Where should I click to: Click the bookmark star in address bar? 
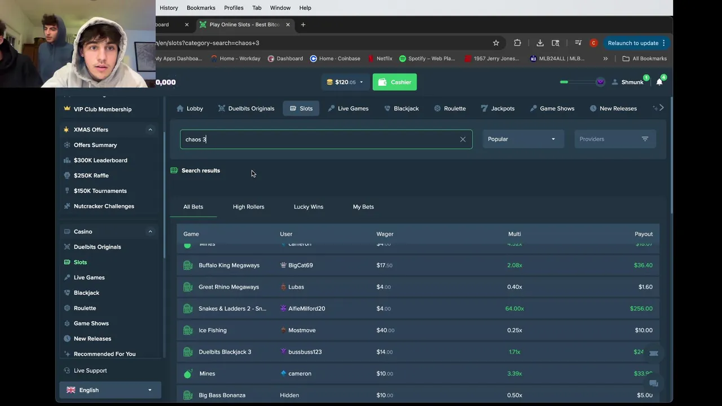[496, 43]
